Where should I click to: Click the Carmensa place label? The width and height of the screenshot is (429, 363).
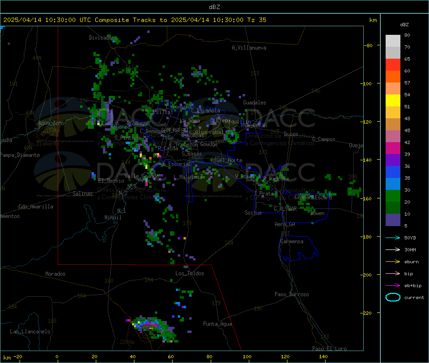pyautogui.click(x=292, y=241)
